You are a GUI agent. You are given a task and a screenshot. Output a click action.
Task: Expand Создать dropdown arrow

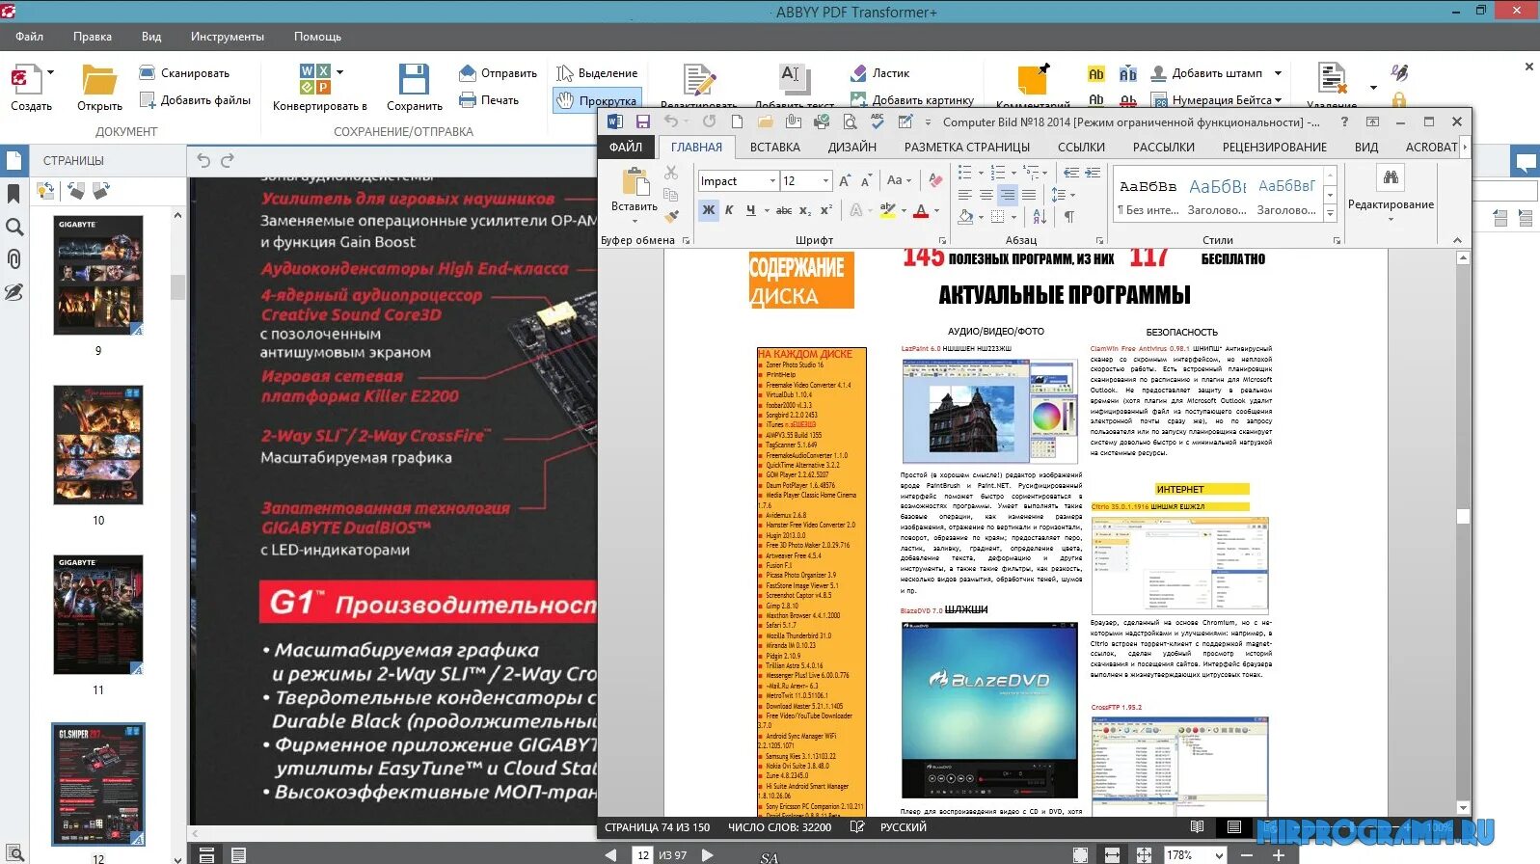51,72
